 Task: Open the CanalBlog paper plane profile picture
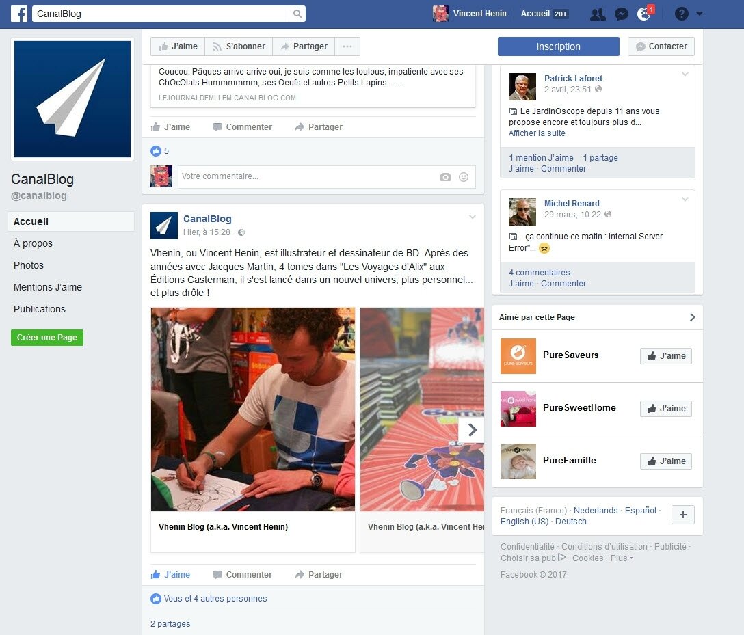(72, 99)
